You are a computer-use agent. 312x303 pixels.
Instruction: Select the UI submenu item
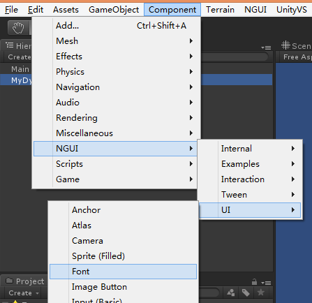point(250,210)
